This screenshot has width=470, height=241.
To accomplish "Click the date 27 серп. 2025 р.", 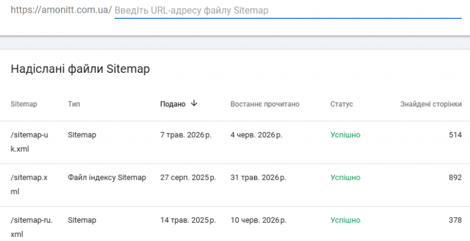I will 188,177.
